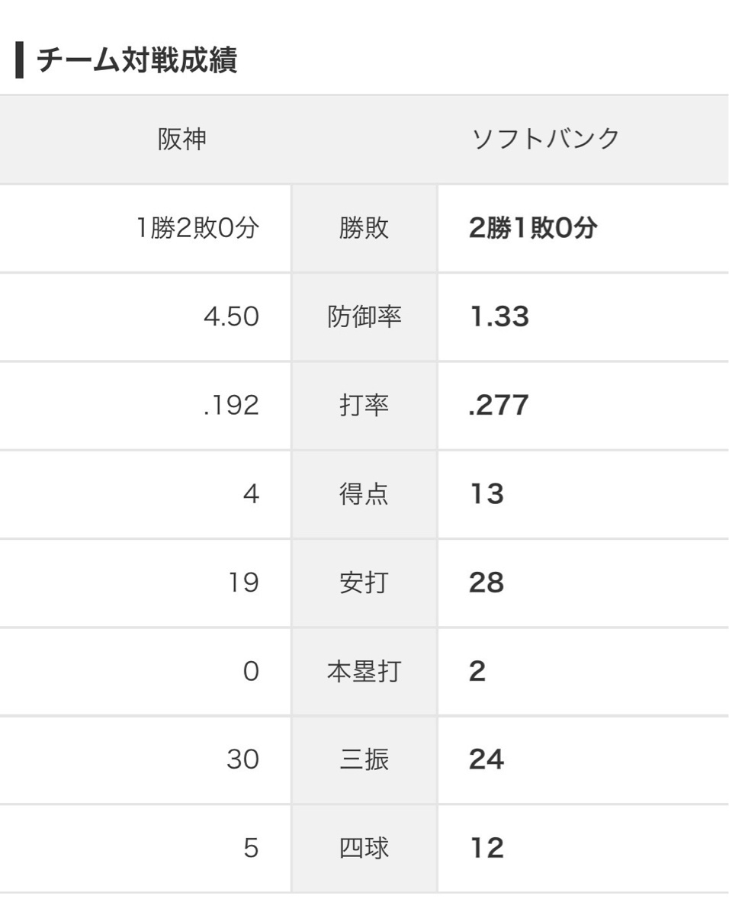Tap SoftBank's 2勝1敗0分 record

532,228
